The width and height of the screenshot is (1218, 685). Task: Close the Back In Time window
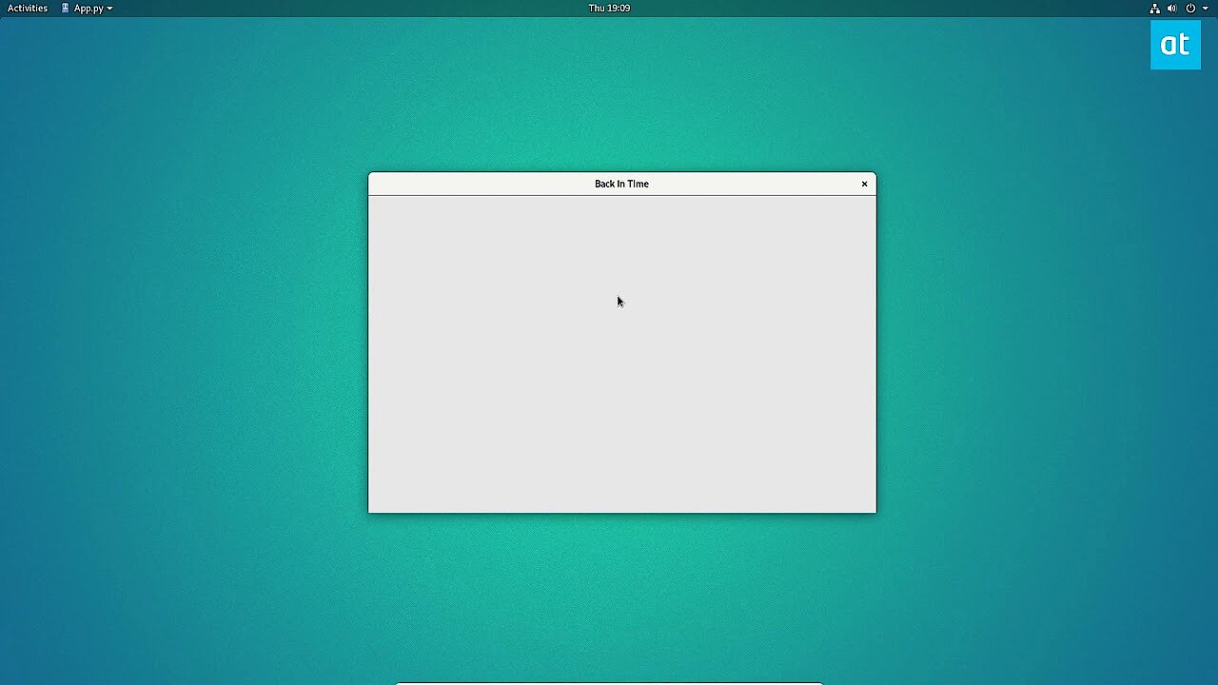click(x=864, y=184)
